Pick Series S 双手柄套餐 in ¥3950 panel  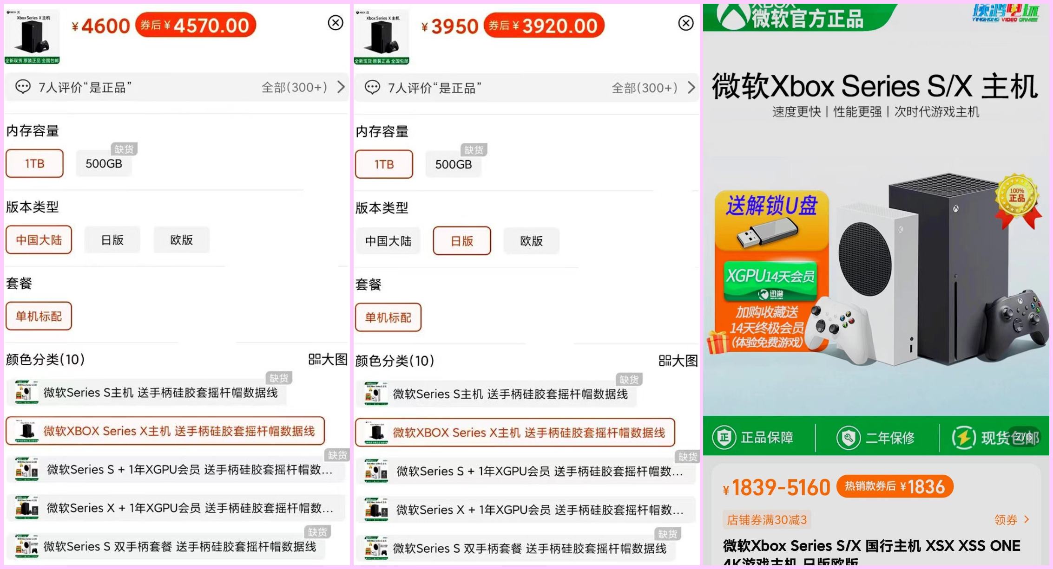pyautogui.click(x=516, y=548)
